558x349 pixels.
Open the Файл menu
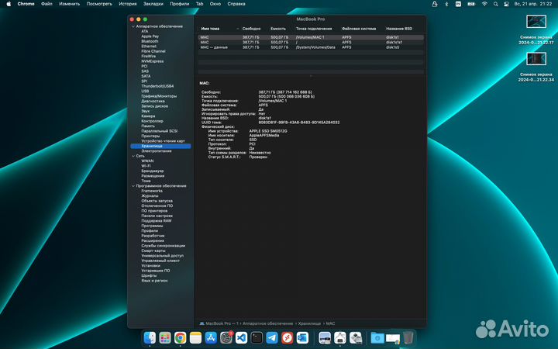click(x=46, y=4)
